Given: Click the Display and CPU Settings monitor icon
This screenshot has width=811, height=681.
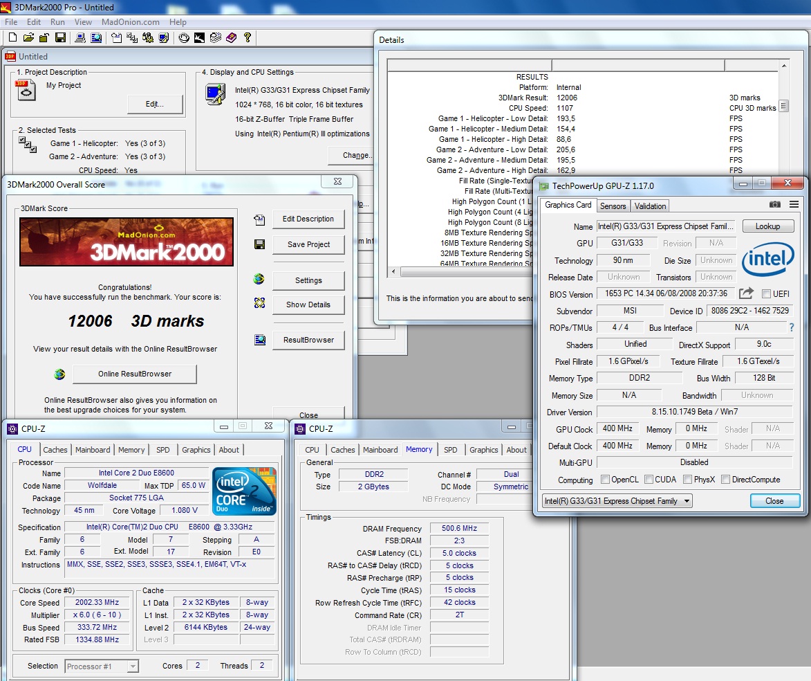Looking at the screenshot, I should pos(215,94).
